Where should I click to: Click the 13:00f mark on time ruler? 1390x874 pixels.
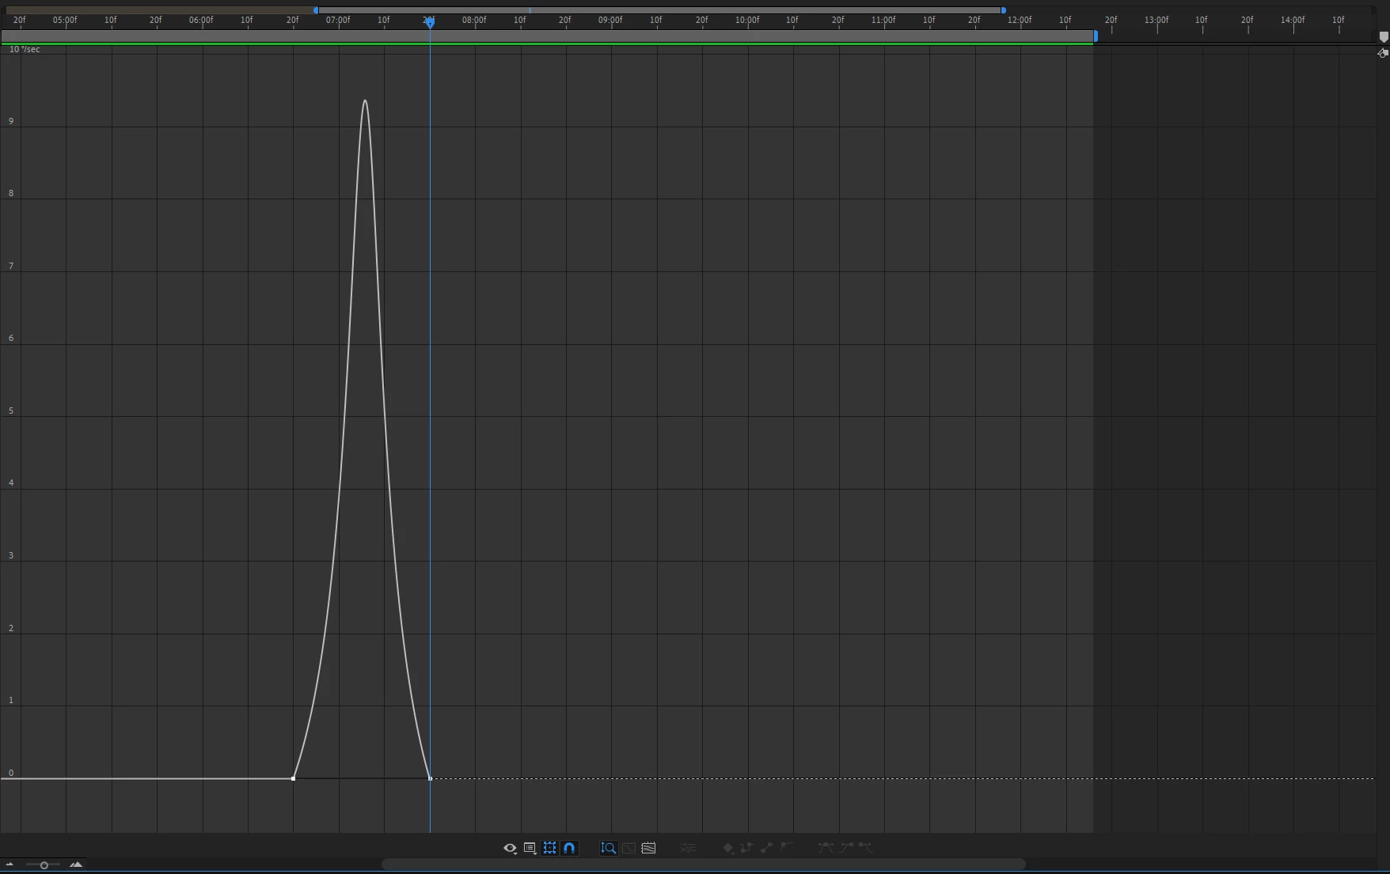coord(1156,20)
